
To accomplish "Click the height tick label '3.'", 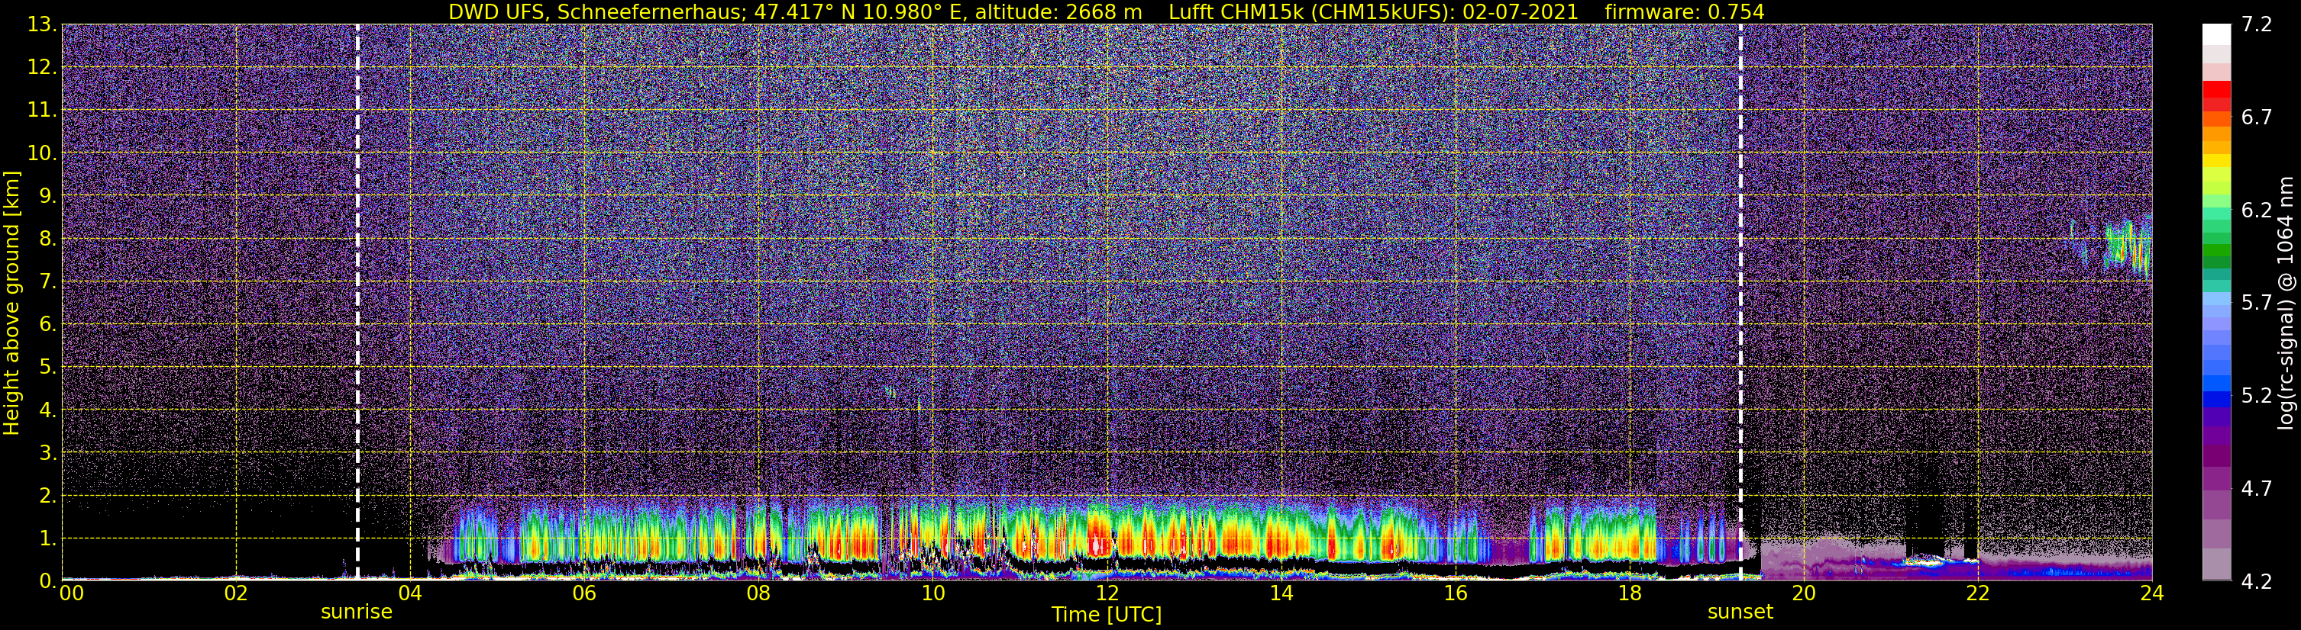I will tap(47, 452).
